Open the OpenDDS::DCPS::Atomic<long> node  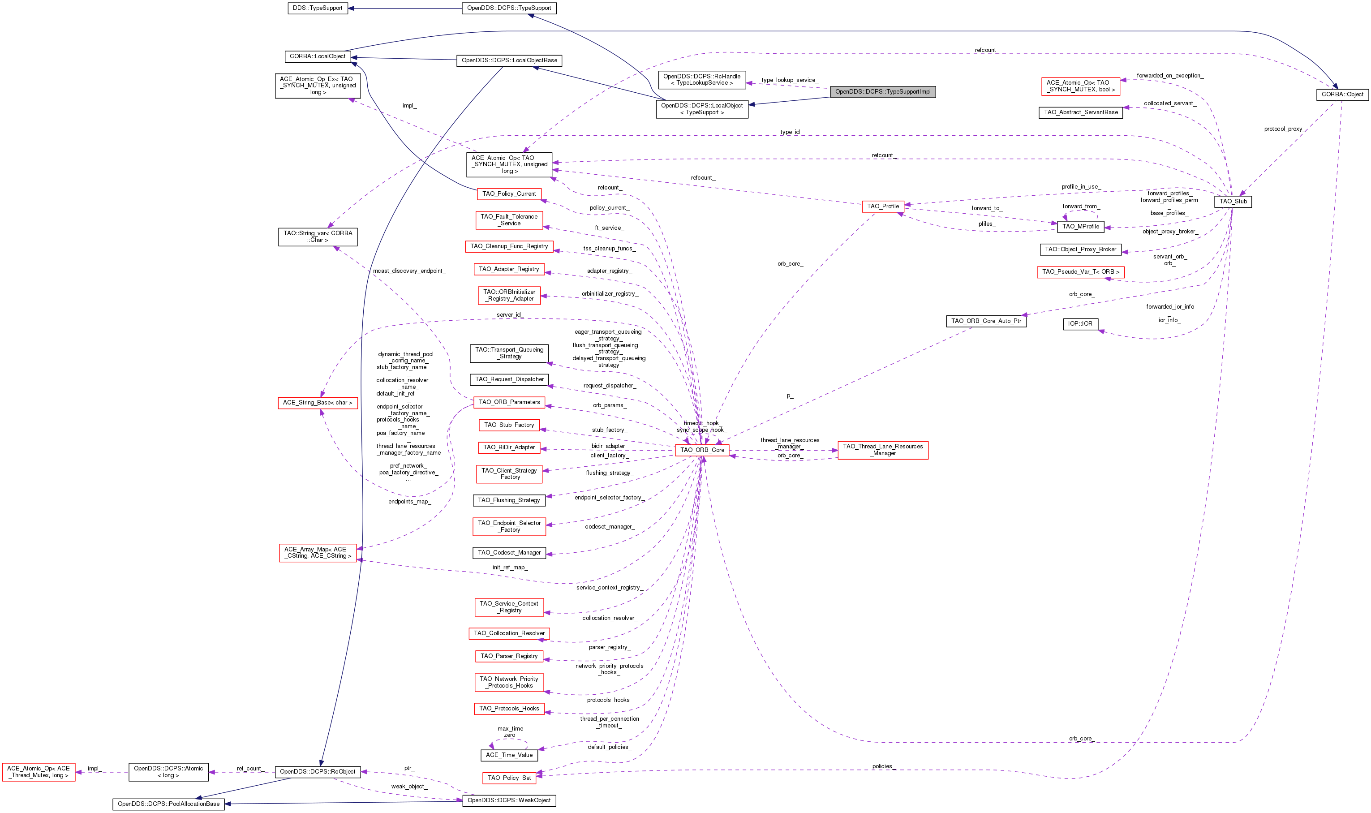(x=168, y=772)
